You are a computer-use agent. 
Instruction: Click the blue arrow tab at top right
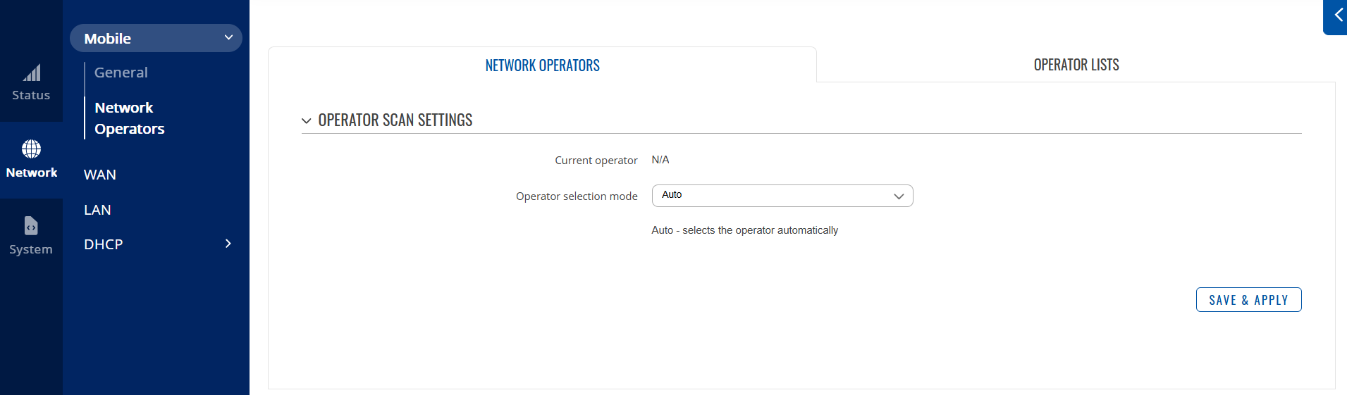(x=1336, y=15)
